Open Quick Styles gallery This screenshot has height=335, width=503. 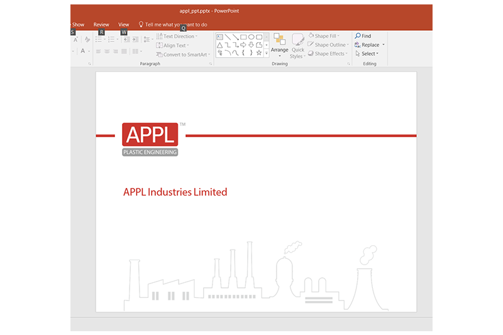click(297, 46)
